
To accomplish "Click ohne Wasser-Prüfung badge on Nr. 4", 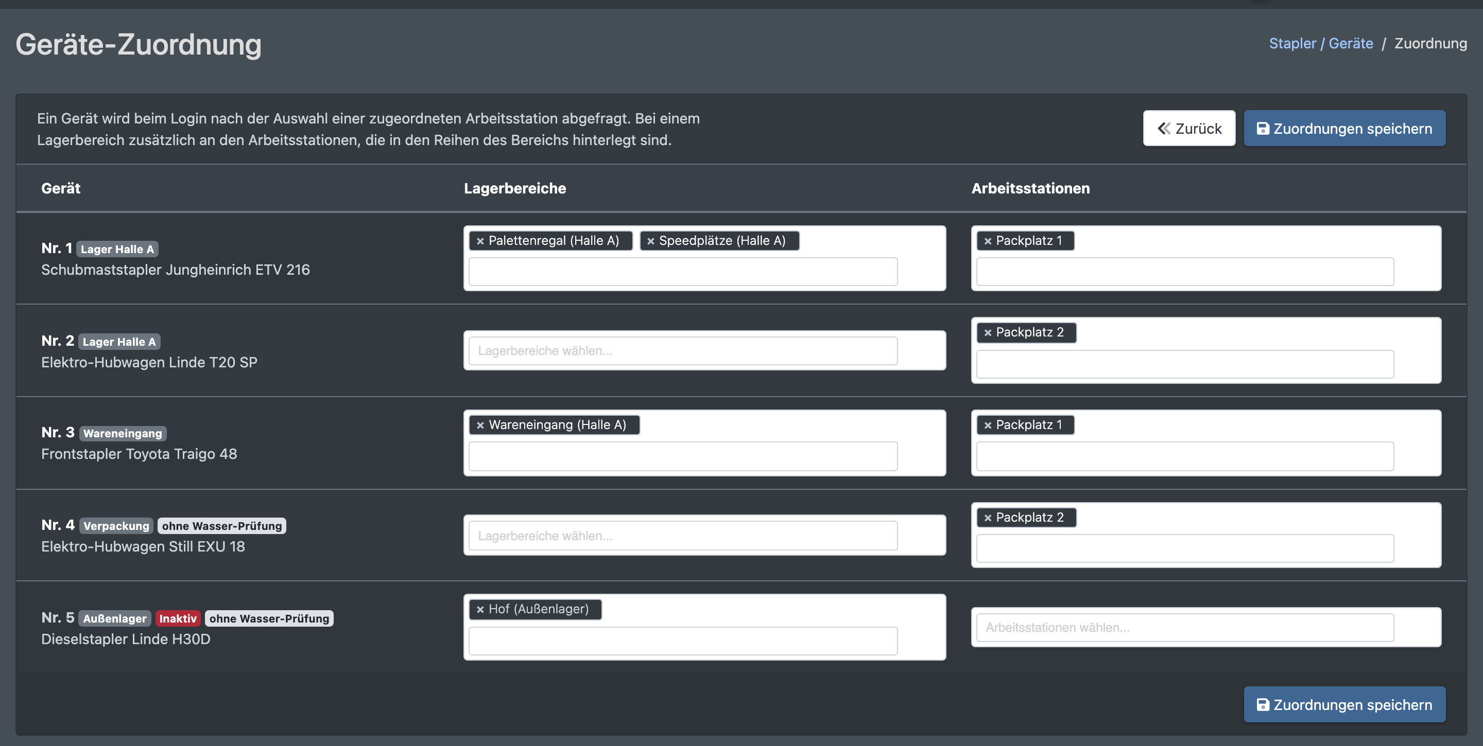I will click(221, 526).
